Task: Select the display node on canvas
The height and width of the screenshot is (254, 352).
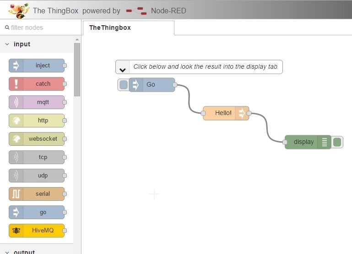Action: coord(304,142)
